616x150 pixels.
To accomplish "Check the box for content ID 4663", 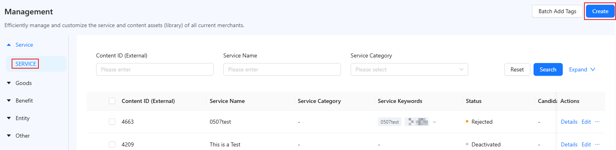I will [x=112, y=122].
